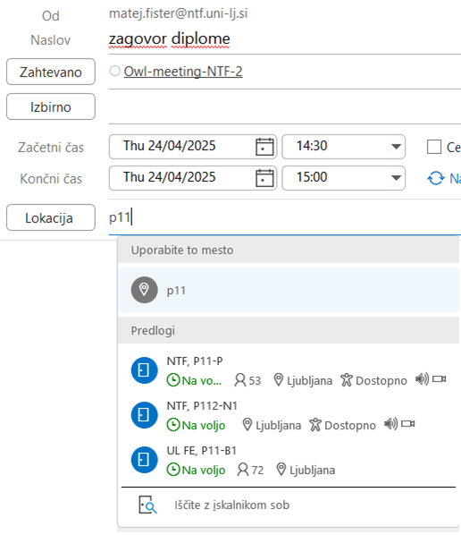Open the end date calendar picker

(264, 178)
